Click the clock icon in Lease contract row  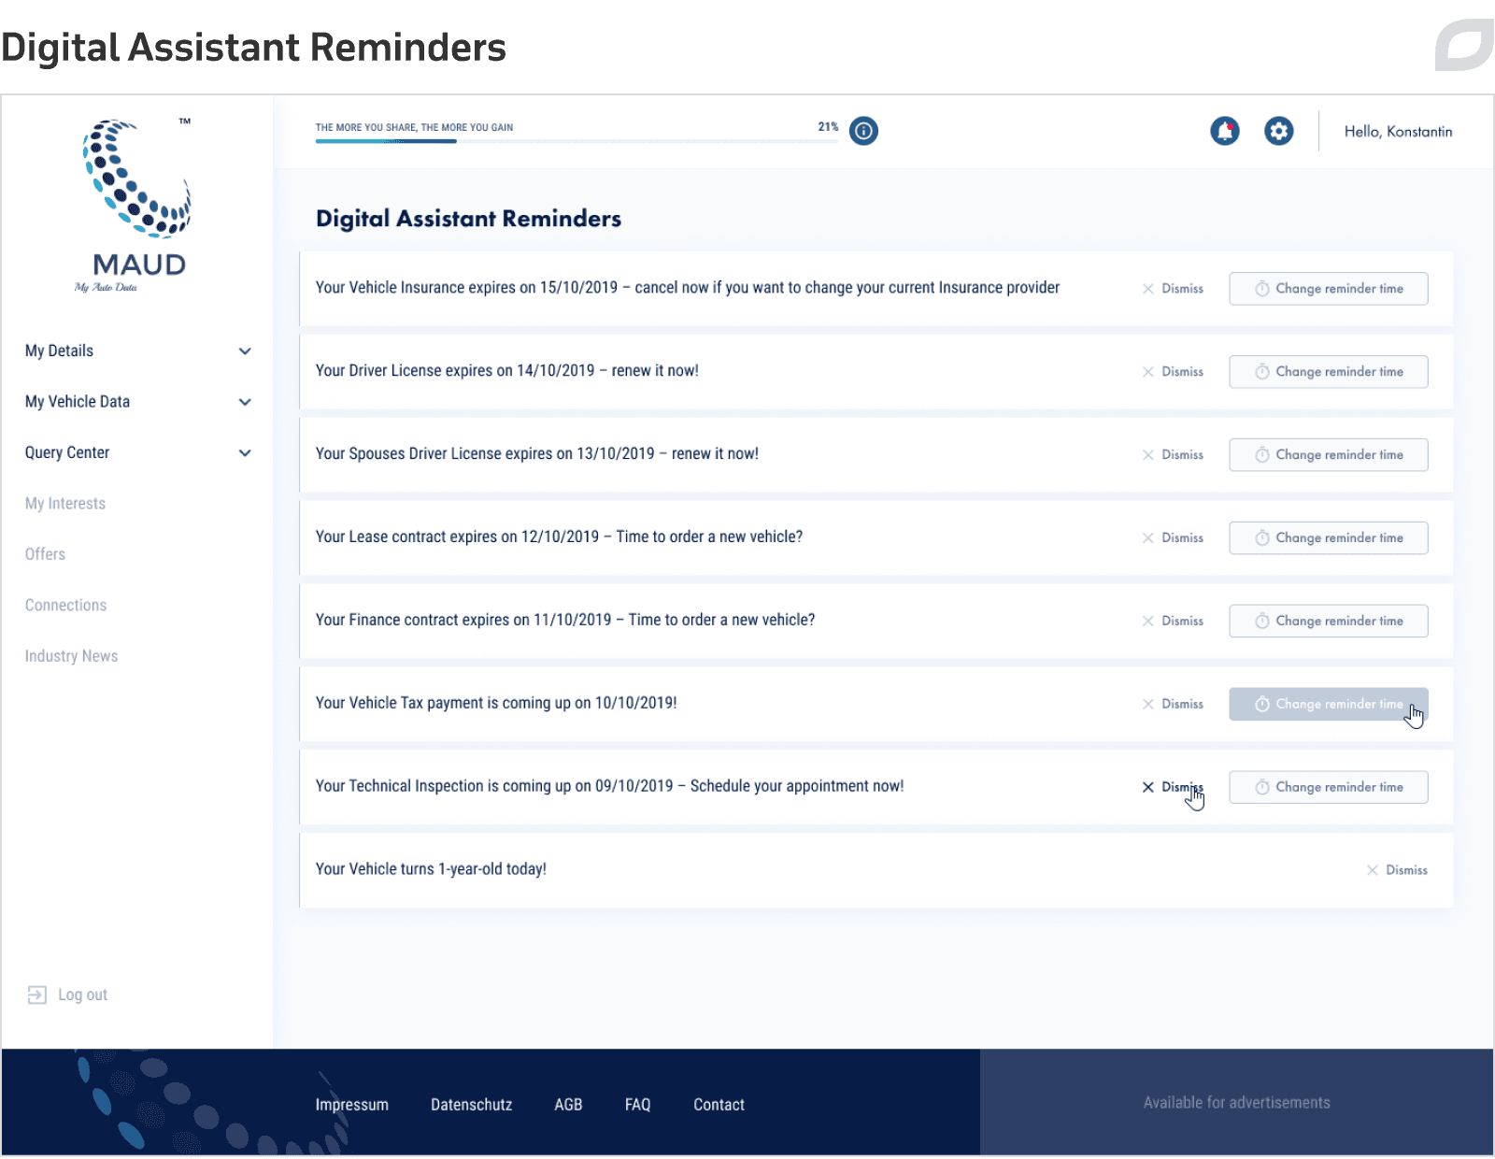point(1262,538)
